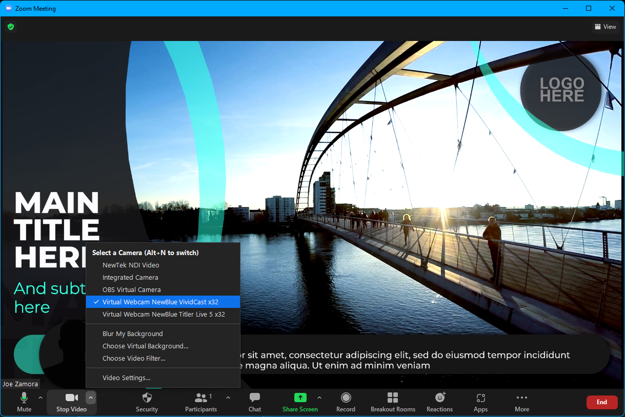625x417 pixels.
Task: Start recording with the Record icon
Action: [x=346, y=398]
